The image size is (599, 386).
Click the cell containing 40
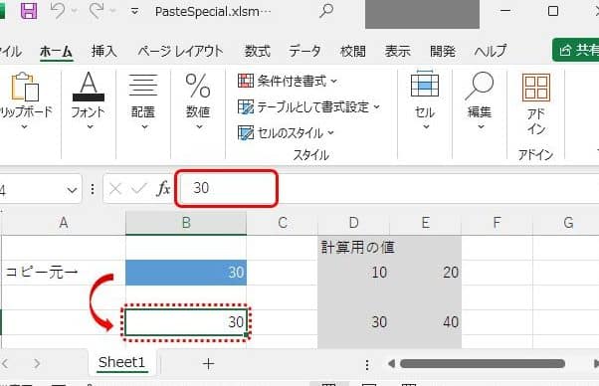click(425, 322)
